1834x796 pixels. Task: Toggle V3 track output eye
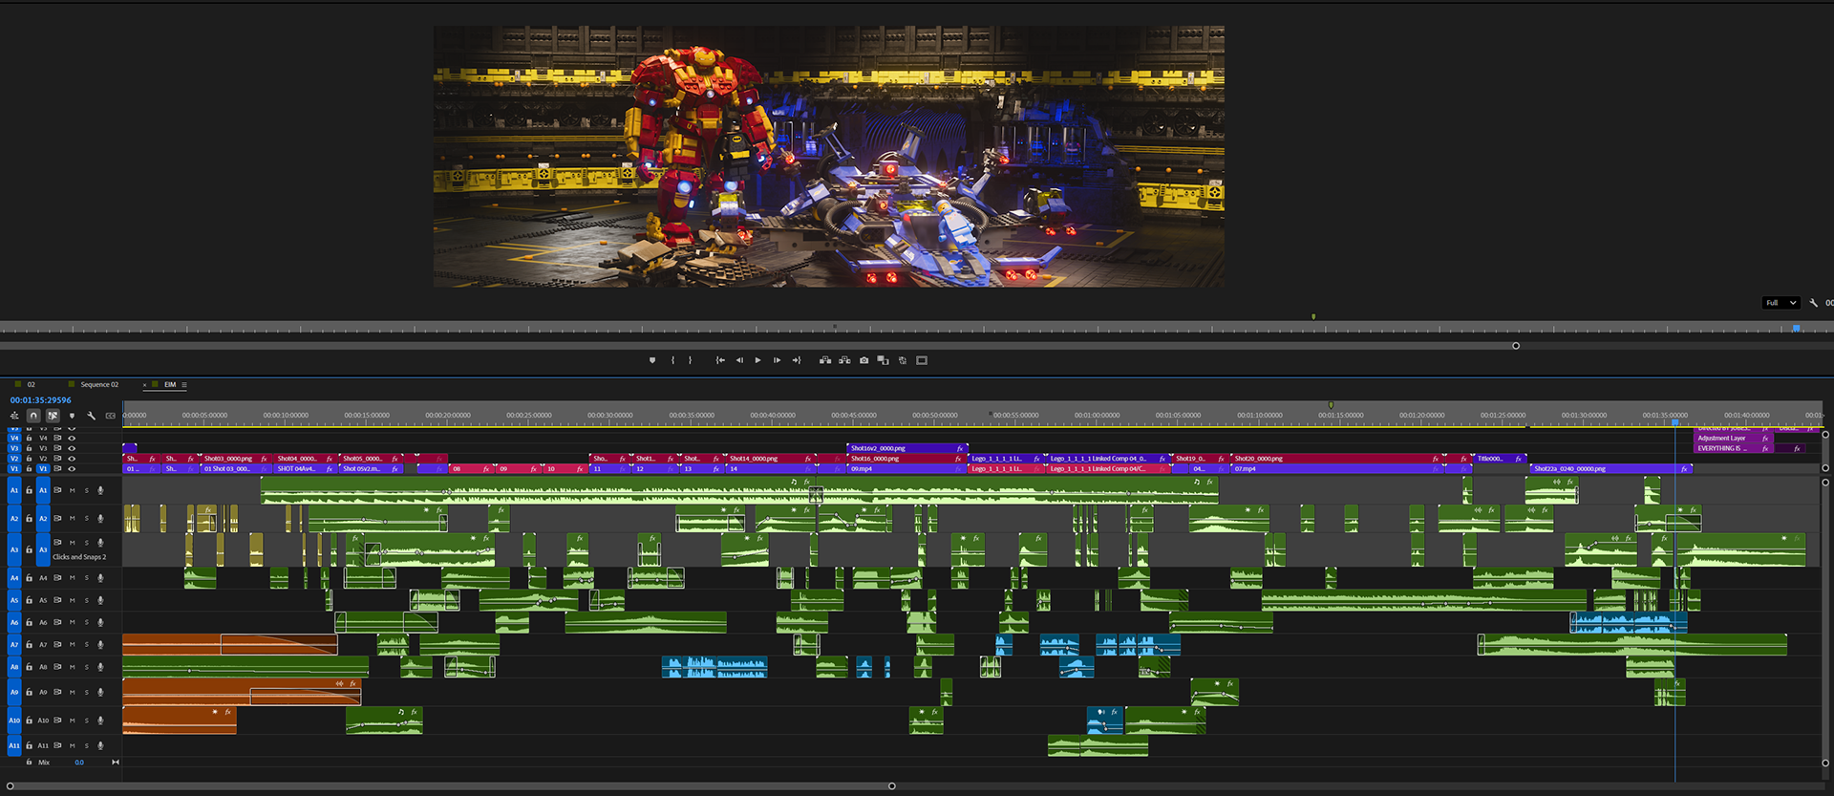[x=72, y=448]
